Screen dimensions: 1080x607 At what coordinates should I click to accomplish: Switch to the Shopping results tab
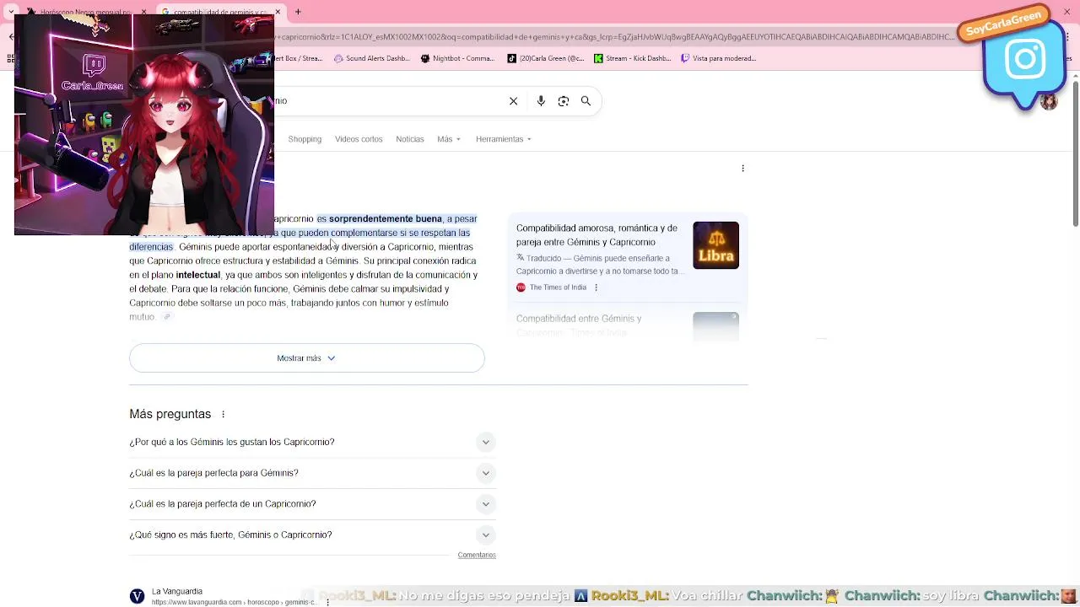pos(305,139)
